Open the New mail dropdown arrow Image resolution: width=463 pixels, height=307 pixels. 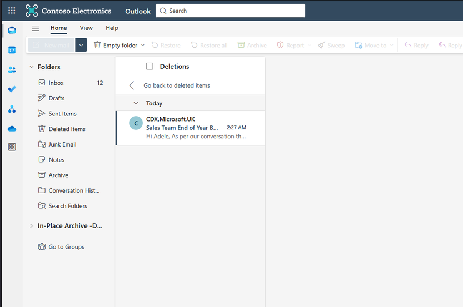tap(81, 45)
